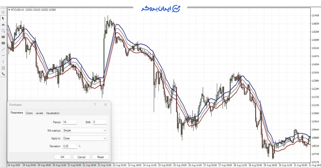Click the Envelopes dialog help question mark
Screen dimensions: 321x168
pos(95,105)
